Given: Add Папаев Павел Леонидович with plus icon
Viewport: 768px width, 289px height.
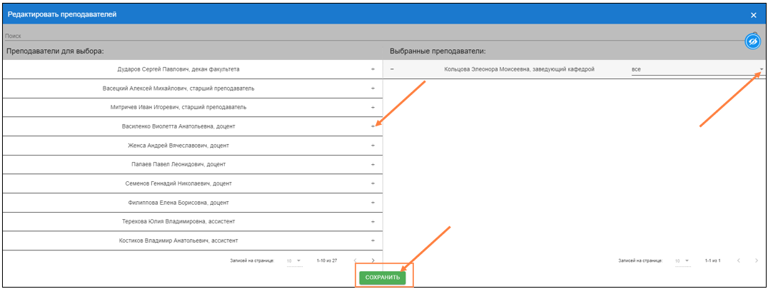Looking at the screenshot, I should click(373, 165).
